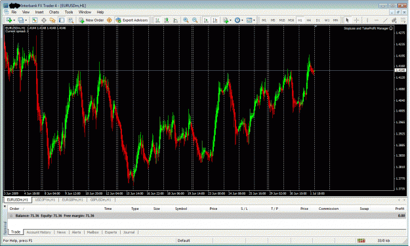Screen dimensions: 410x246
Task: Select the Crosshair tool in toolbar
Action: click(356, 20)
